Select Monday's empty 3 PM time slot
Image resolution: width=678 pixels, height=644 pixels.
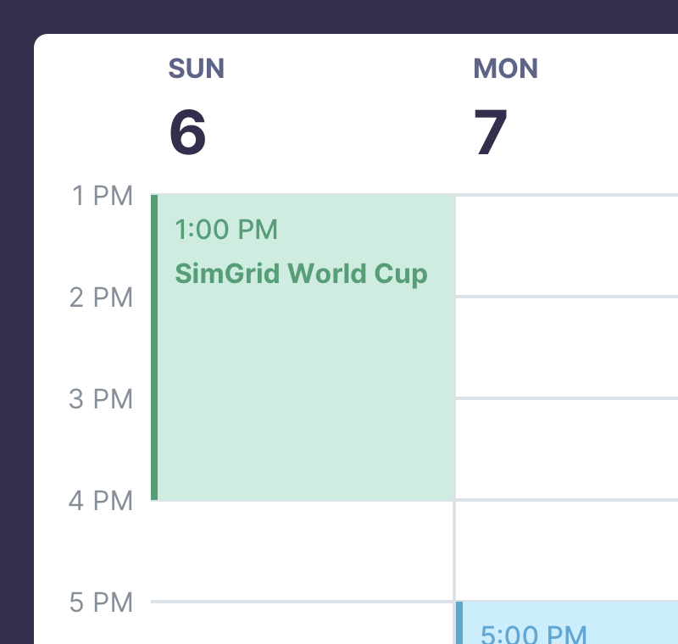coord(568,449)
